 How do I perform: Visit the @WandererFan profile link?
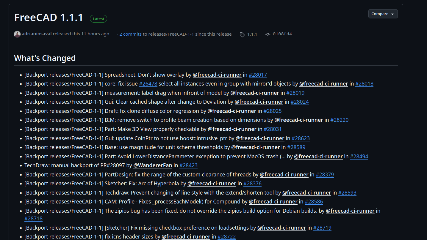coord(153,165)
